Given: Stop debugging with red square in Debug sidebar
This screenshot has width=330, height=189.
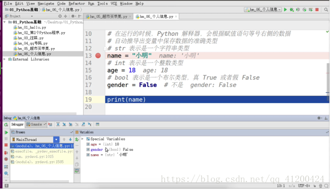Looking at the screenshot, I should click(x=6, y=145).
